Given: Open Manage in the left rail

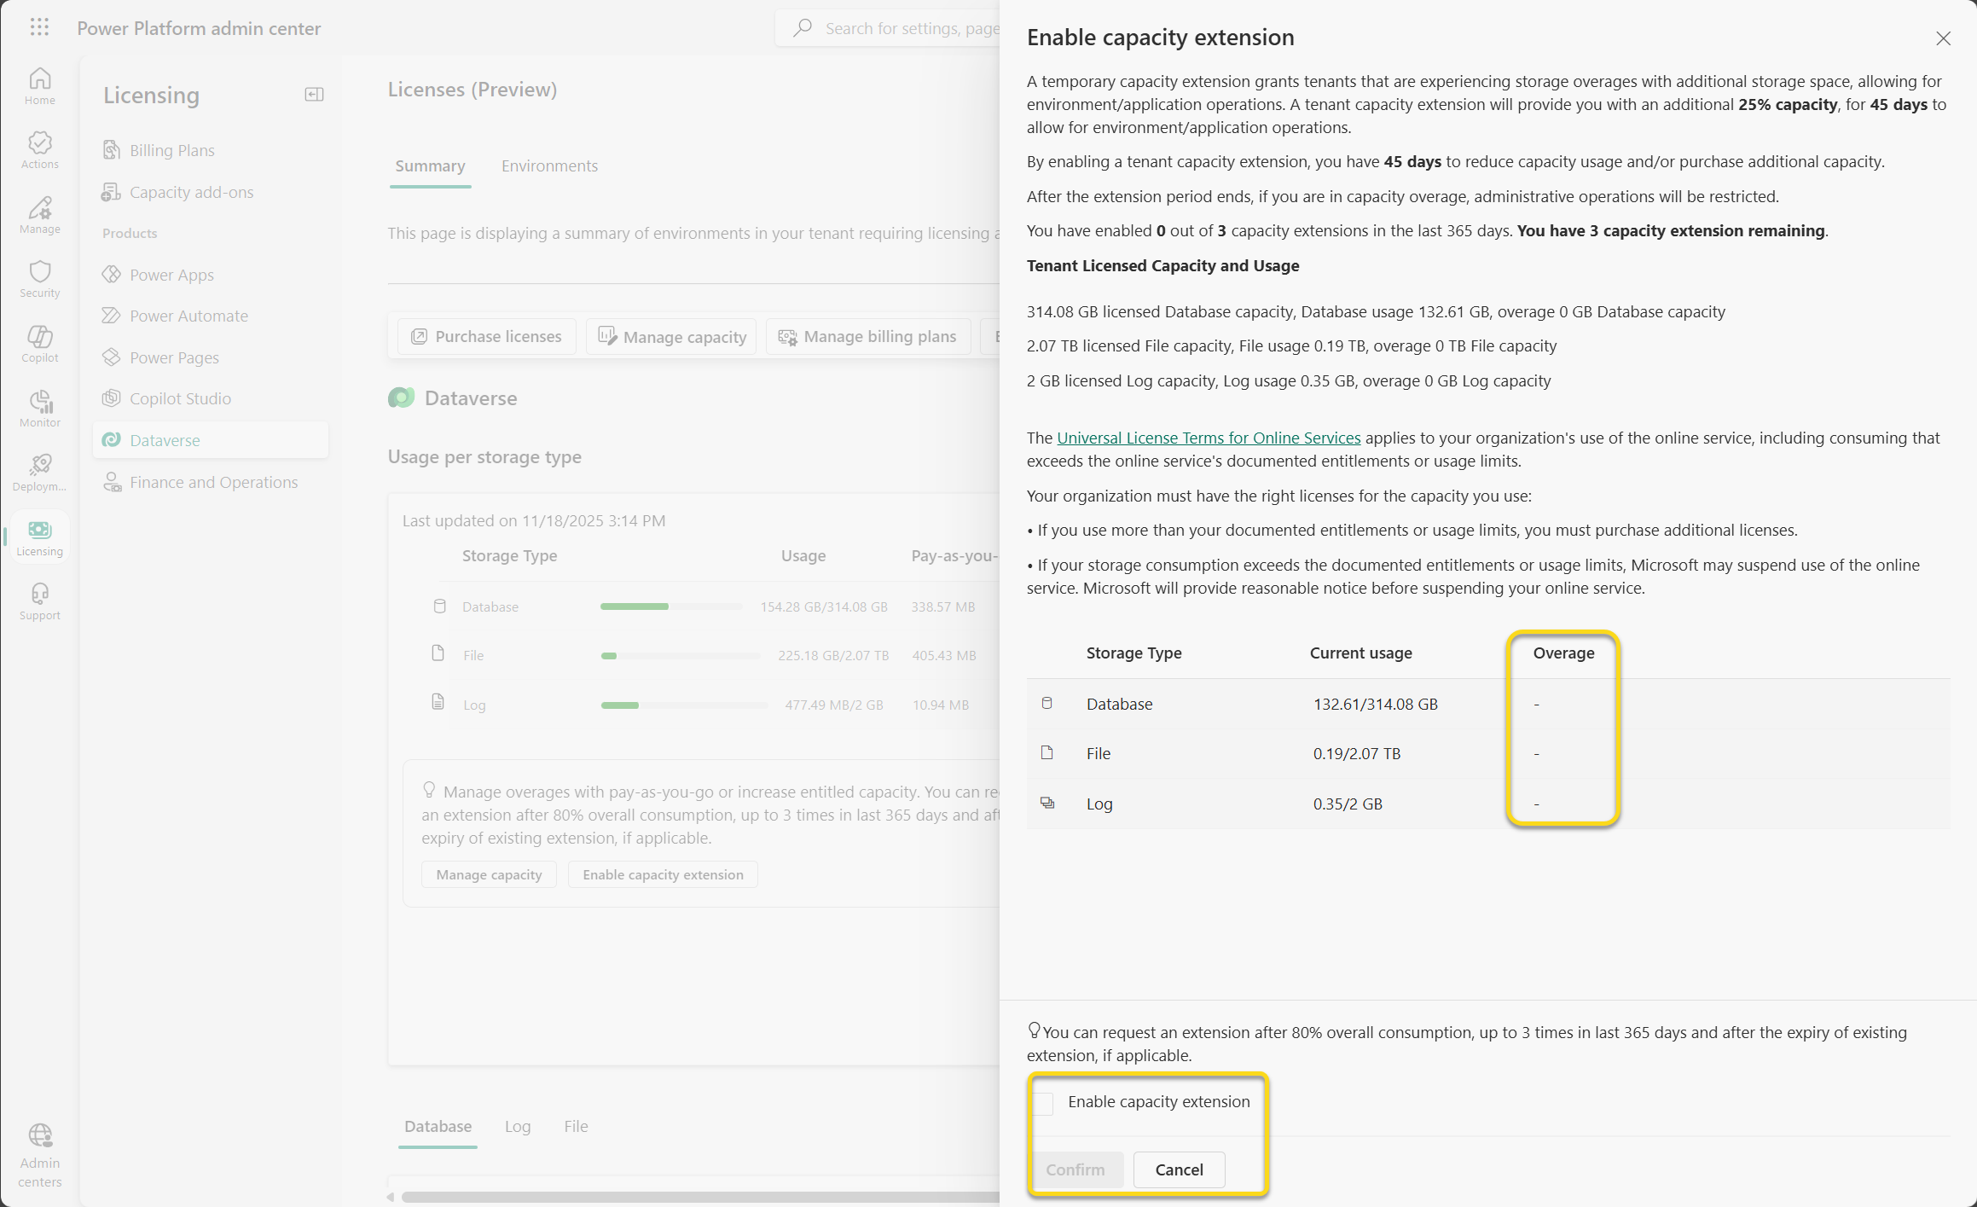Looking at the screenshot, I should [x=39, y=215].
